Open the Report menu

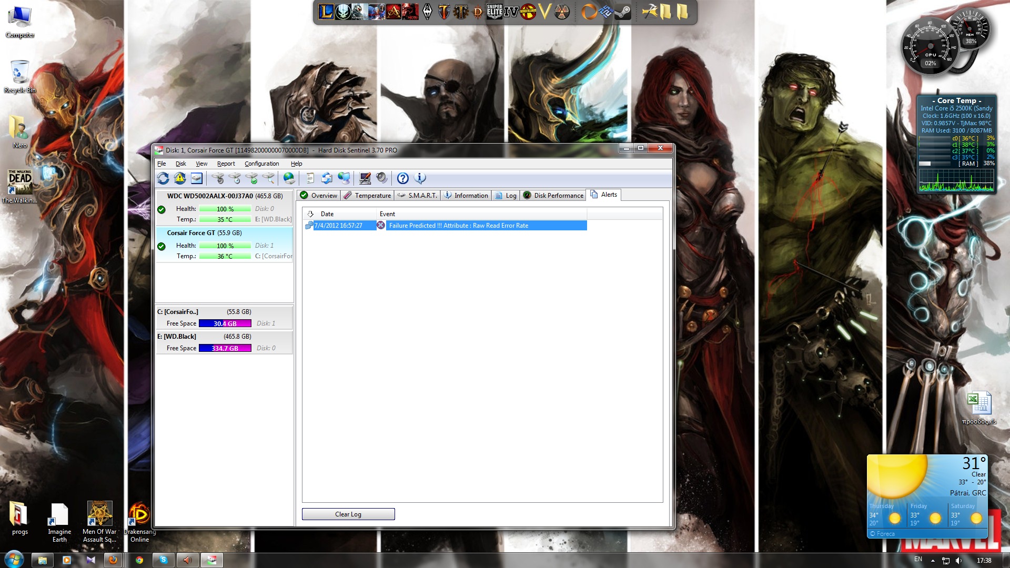pos(226,164)
